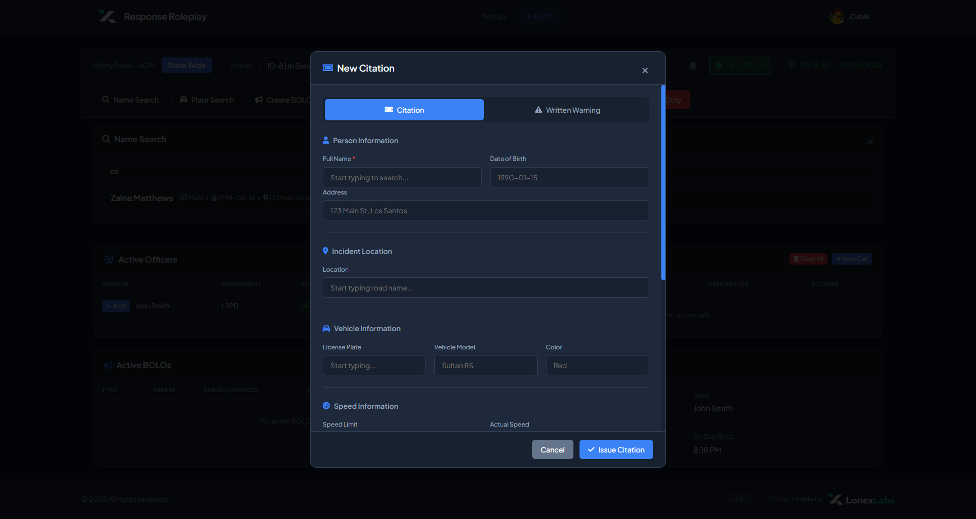Click the modal vertical scrollbar
The image size is (976, 519).
click(663, 183)
